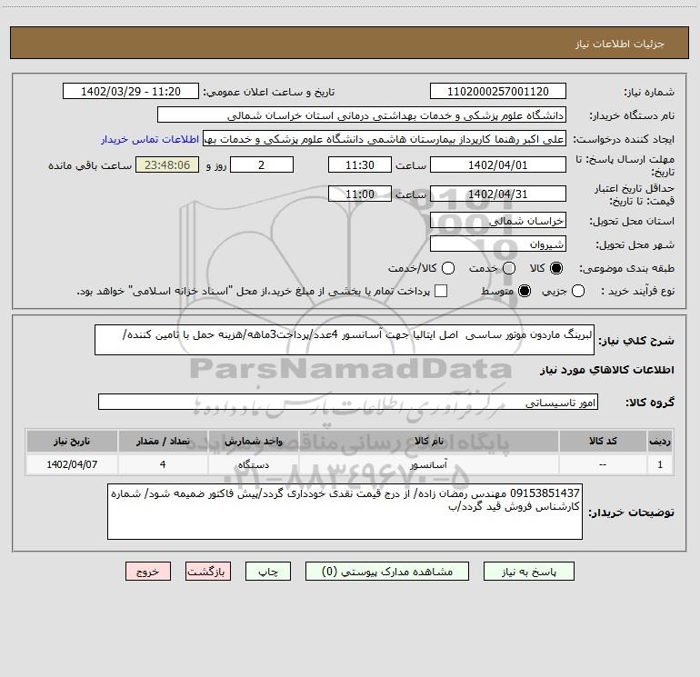Choose the متوسط purchase type radio
The image size is (700, 677).
pos(525,291)
